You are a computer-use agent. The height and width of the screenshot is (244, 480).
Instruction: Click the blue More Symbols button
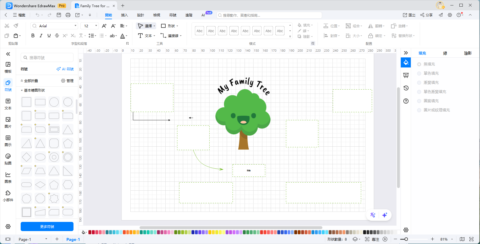pyautogui.click(x=47, y=226)
